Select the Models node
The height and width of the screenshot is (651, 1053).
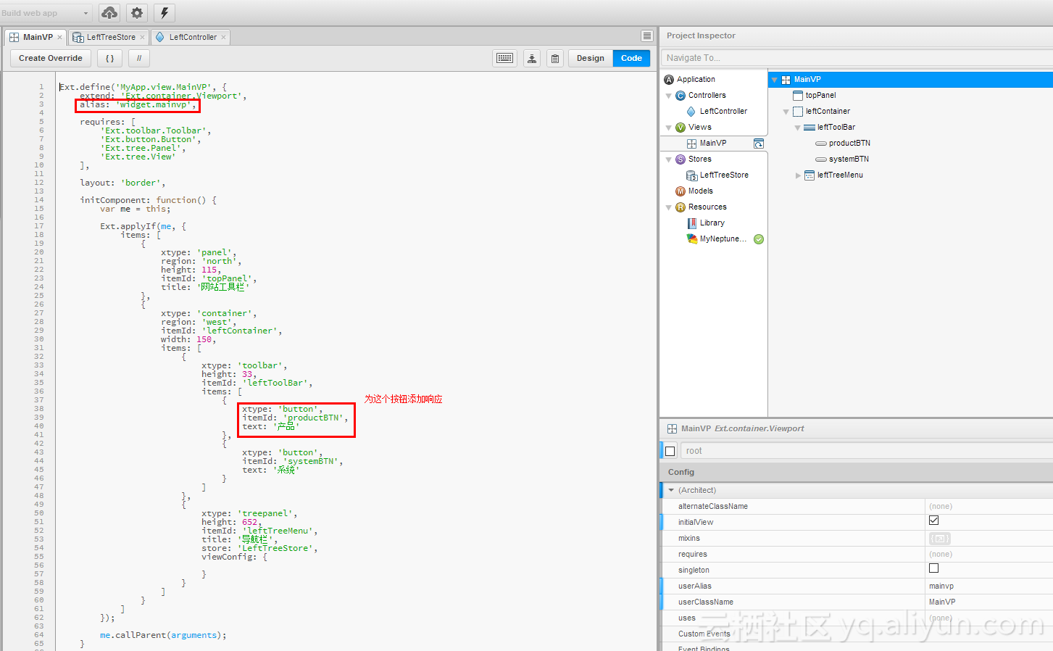click(700, 191)
